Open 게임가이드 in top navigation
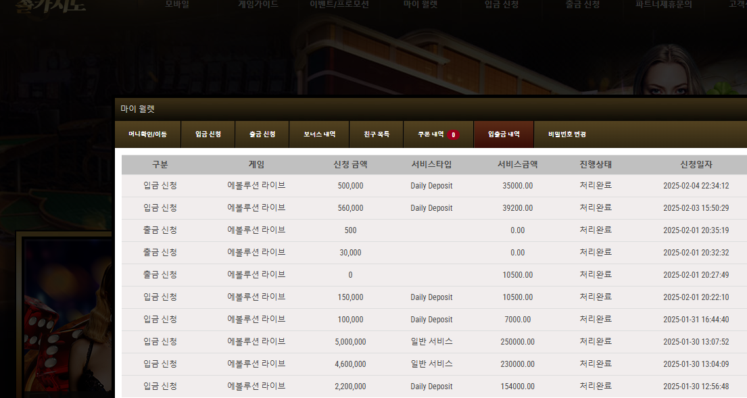Screen dimensions: 747x398 (x=258, y=4)
